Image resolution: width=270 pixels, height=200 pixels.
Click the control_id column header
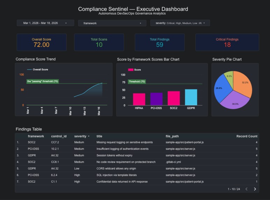(59, 136)
